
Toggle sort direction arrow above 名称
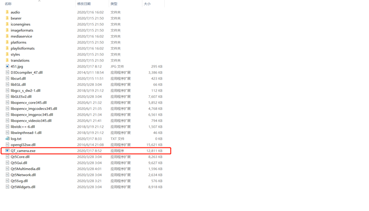click(39, 1)
